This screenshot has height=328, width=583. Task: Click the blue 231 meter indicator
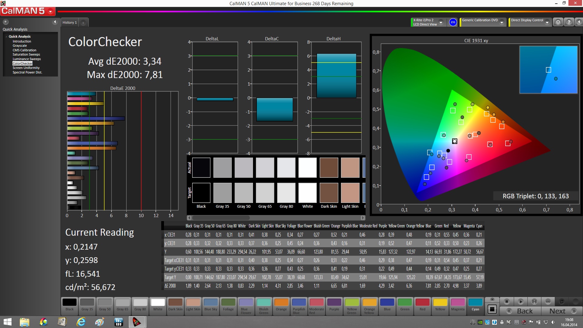[x=453, y=22]
